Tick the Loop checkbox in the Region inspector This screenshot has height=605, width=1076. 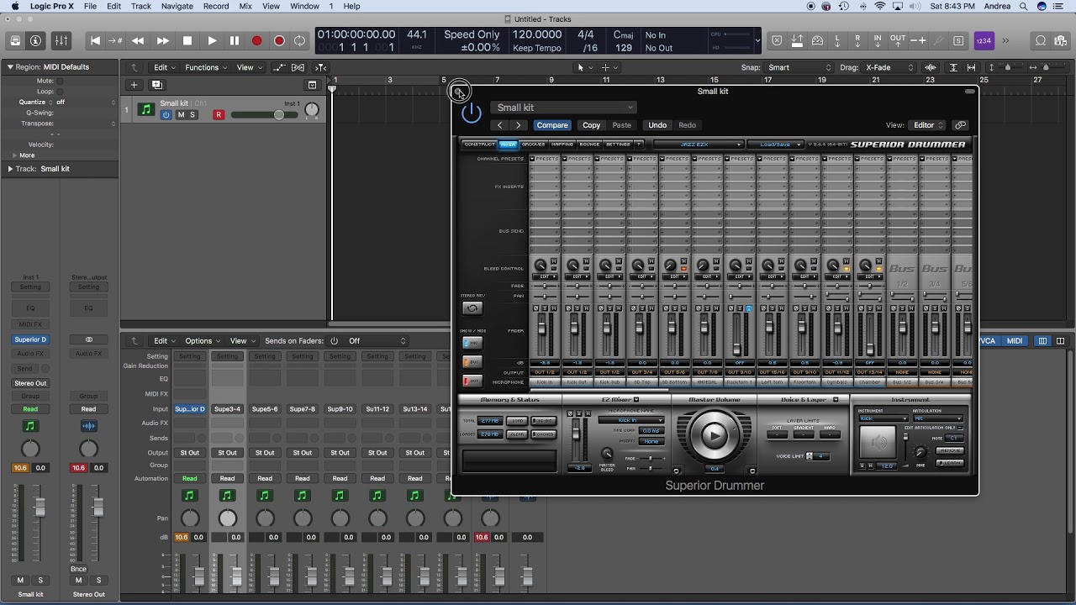(x=60, y=92)
